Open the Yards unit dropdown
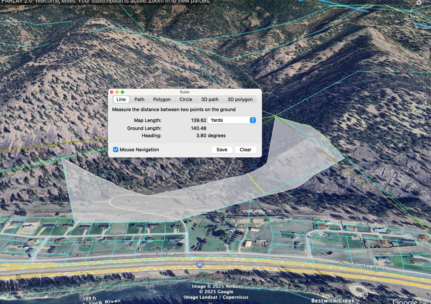This screenshot has width=431, height=304. 232,120
